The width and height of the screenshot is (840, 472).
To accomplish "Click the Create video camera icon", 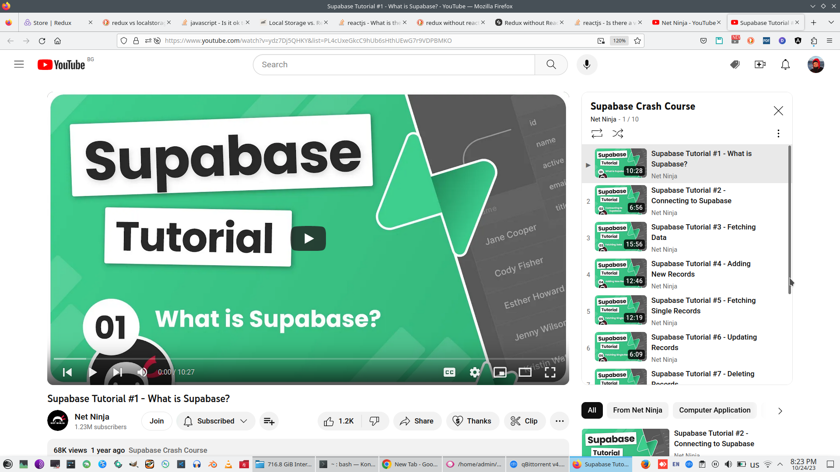I will coord(760,65).
